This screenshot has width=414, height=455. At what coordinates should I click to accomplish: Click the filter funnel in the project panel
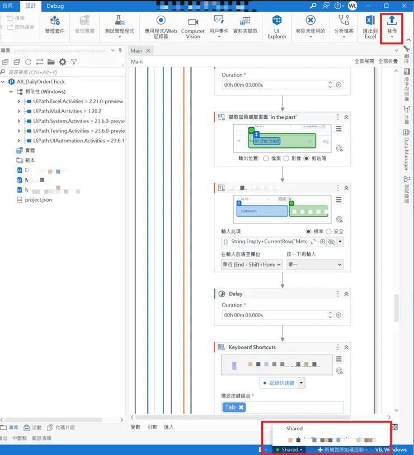click(74, 62)
